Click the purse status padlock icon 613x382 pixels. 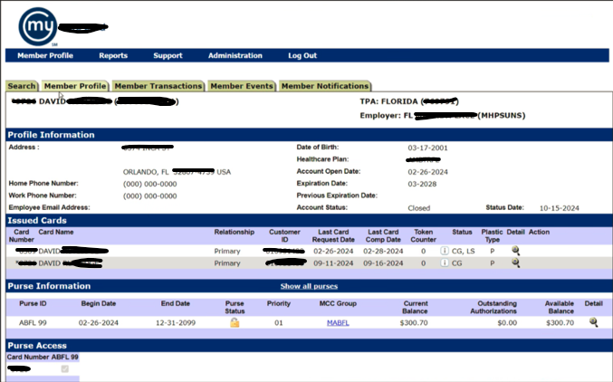[x=235, y=322]
